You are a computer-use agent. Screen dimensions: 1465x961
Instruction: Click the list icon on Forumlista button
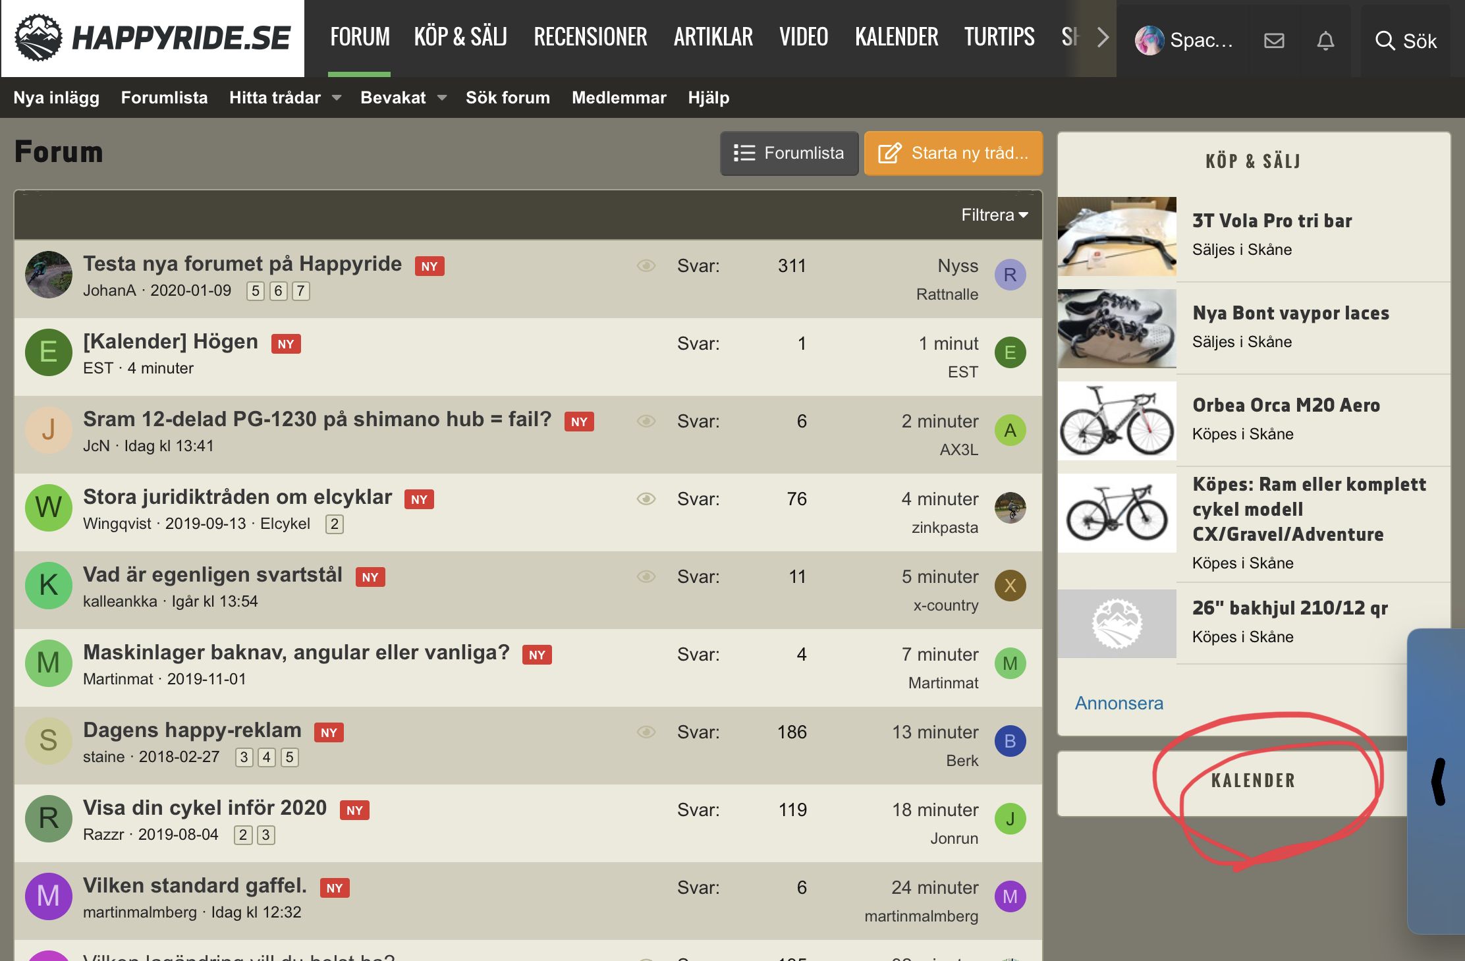pyautogui.click(x=744, y=153)
